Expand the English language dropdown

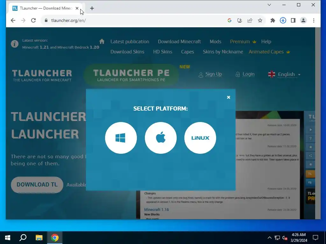coord(284,74)
